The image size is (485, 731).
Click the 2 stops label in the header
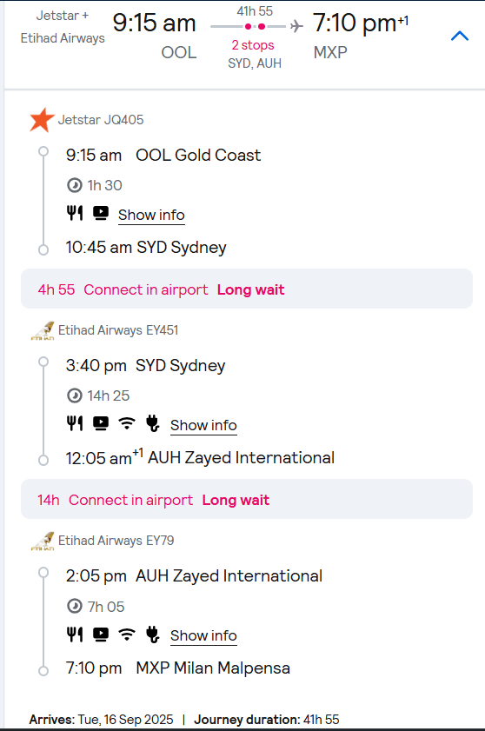[x=253, y=45]
